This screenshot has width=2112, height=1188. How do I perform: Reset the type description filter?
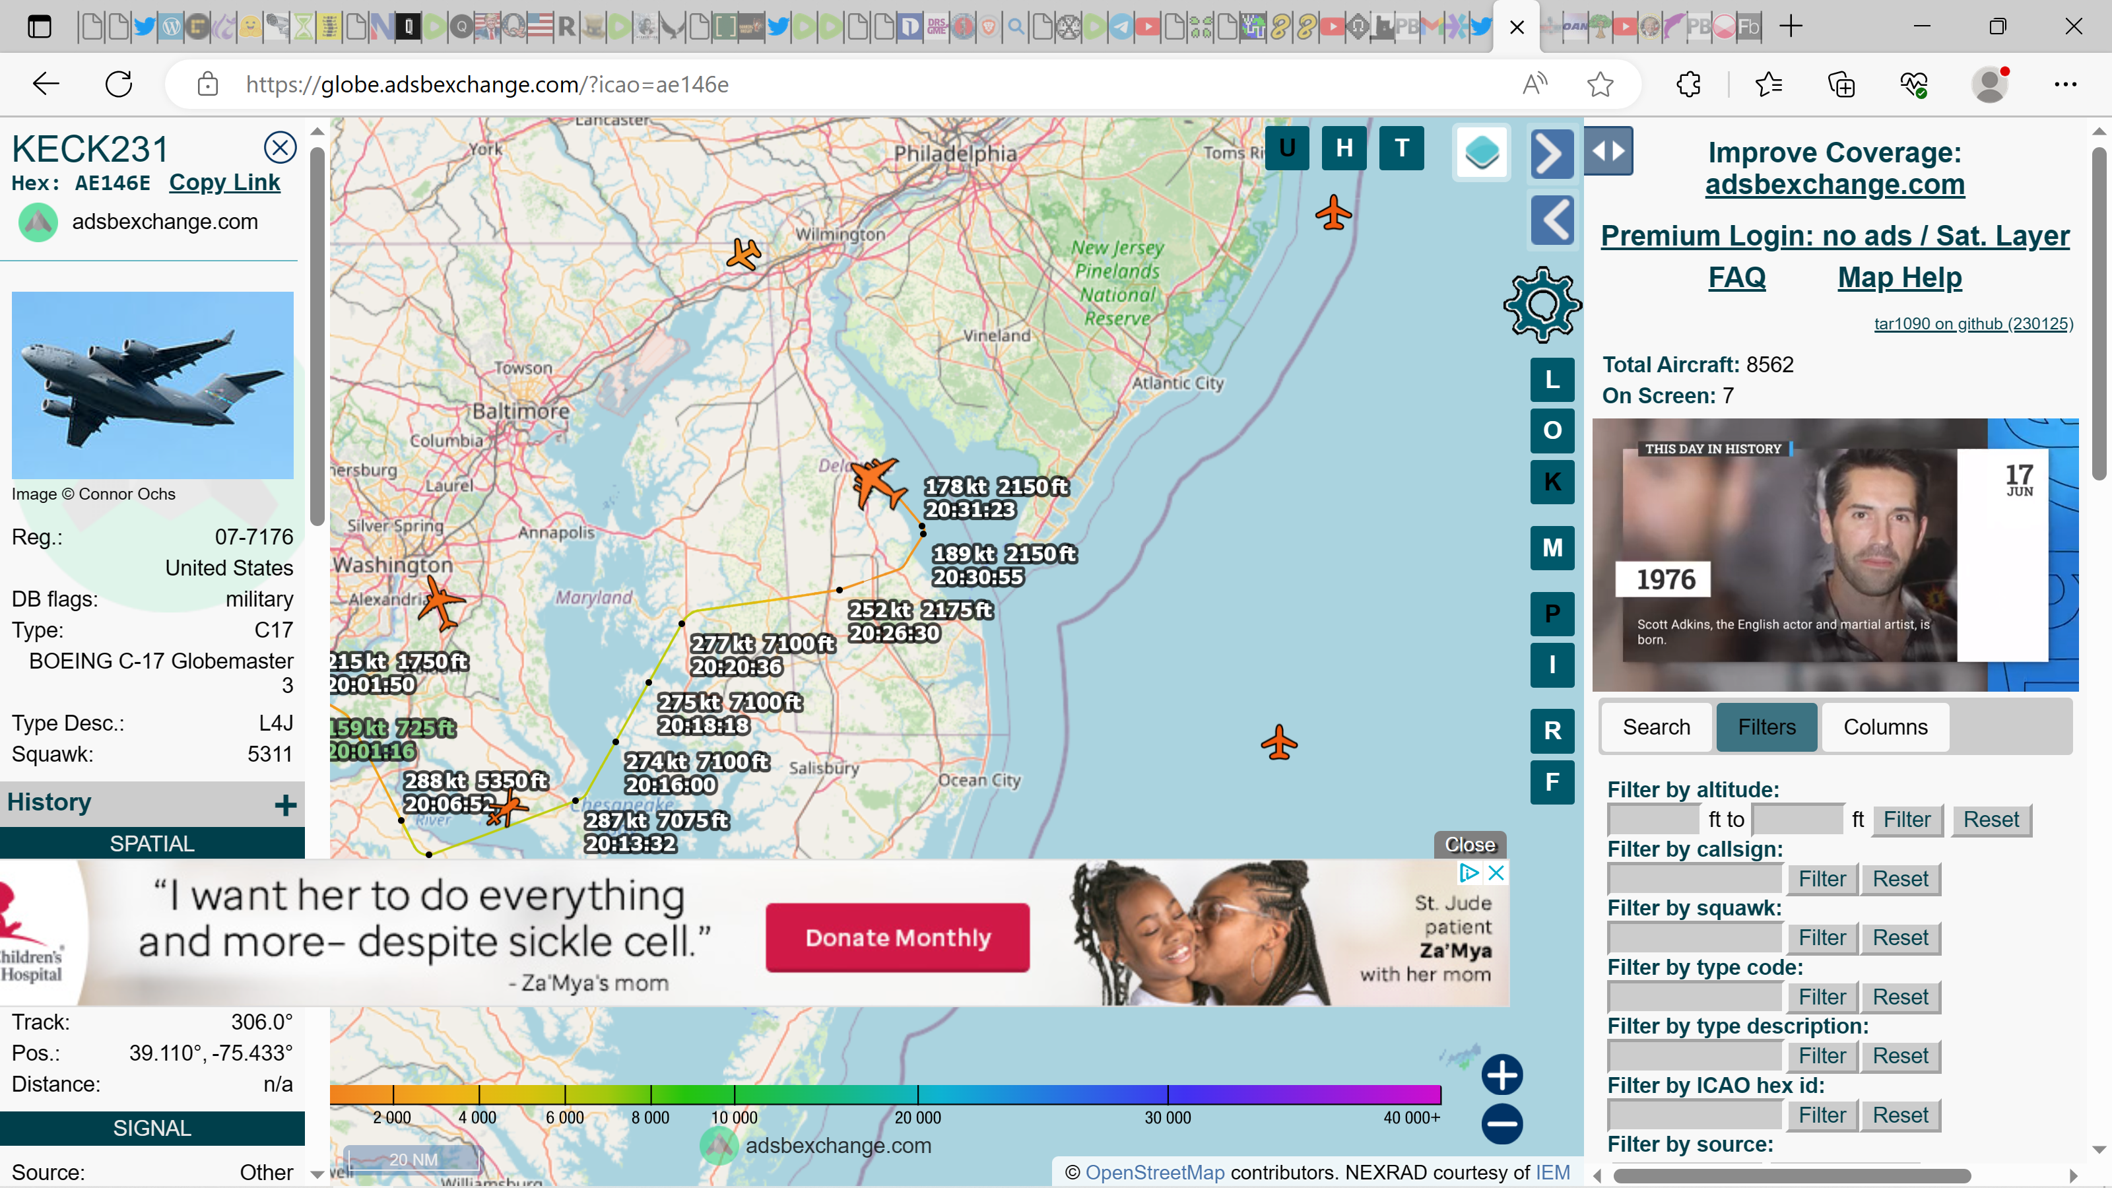point(1899,1056)
